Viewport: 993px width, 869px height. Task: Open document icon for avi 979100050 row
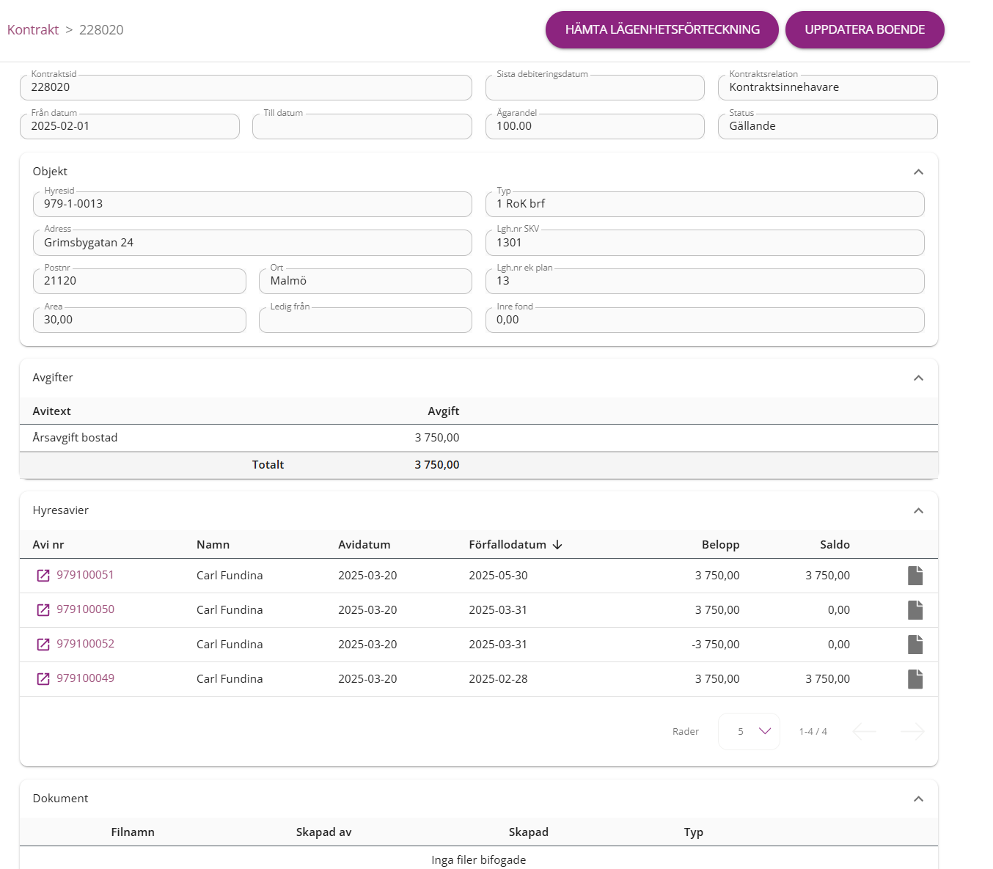point(915,610)
